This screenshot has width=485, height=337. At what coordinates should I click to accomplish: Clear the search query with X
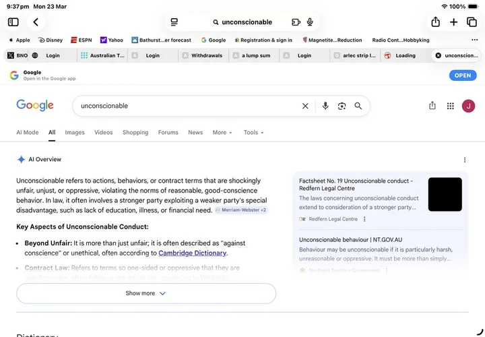pos(305,106)
